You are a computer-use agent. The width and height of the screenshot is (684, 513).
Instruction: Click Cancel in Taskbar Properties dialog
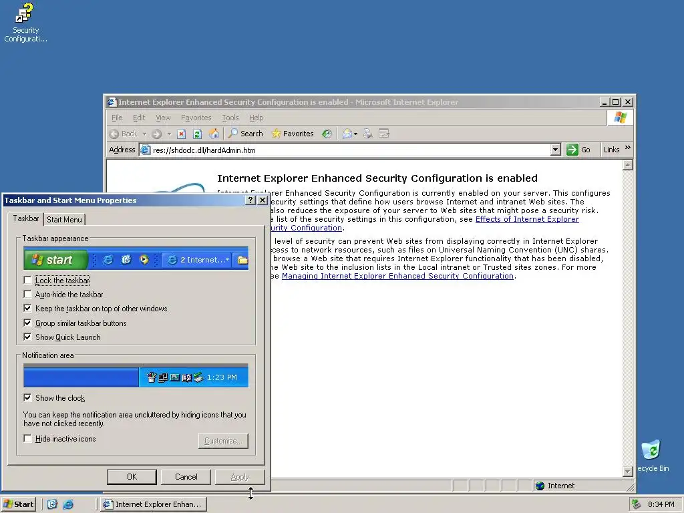pos(186,477)
